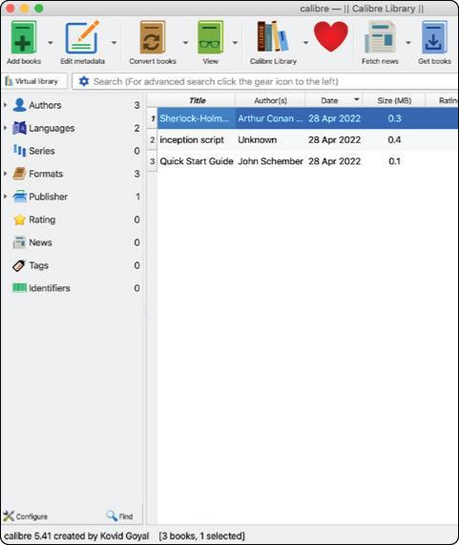Image resolution: width=459 pixels, height=545 pixels.
Task: Sort by the Size (MB) column header
Action: [x=394, y=100]
